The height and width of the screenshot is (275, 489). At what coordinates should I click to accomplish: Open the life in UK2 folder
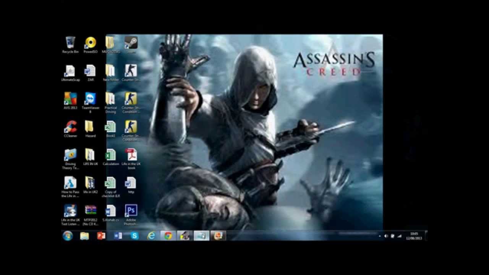91,185
